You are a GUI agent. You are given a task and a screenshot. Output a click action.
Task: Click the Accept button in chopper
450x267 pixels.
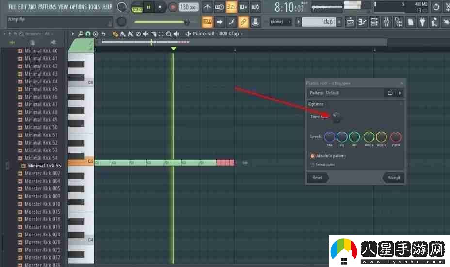tap(393, 177)
